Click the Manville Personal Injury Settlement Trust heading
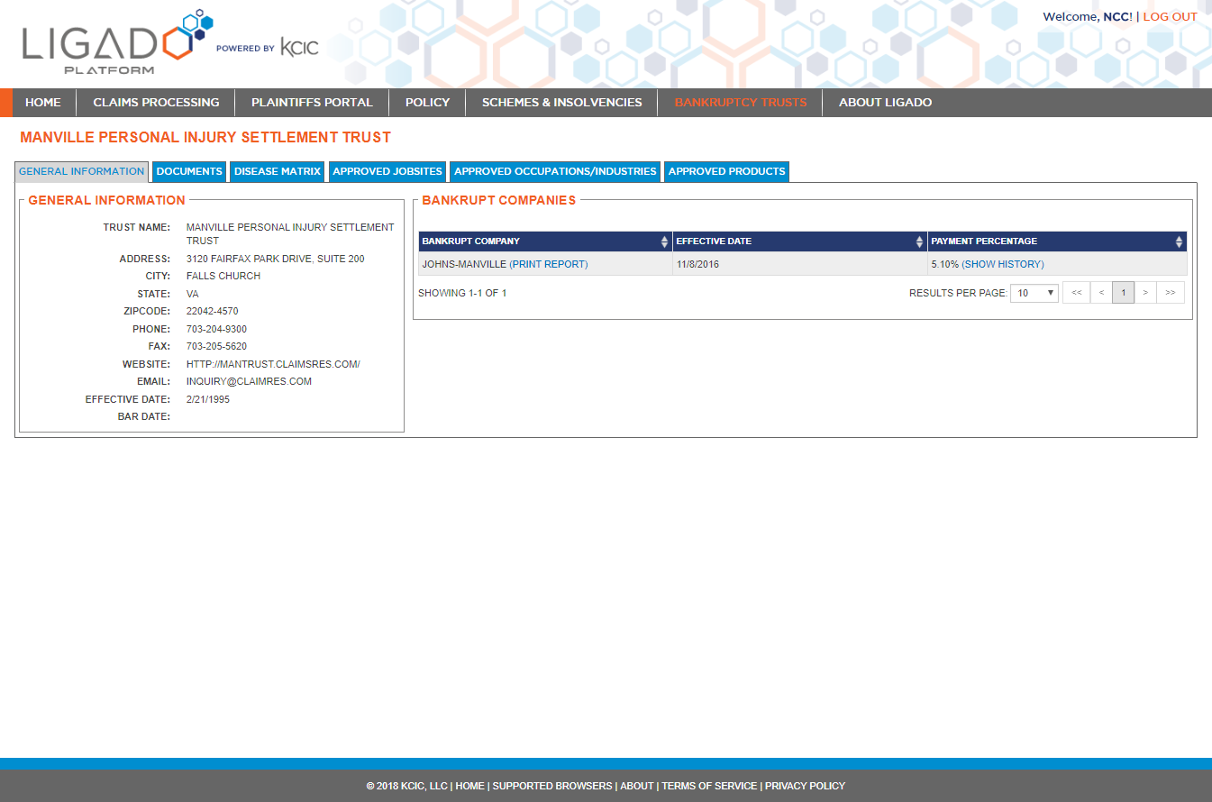The height and width of the screenshot is (802, 1212). pyautogui.click(x=205, y=138)
